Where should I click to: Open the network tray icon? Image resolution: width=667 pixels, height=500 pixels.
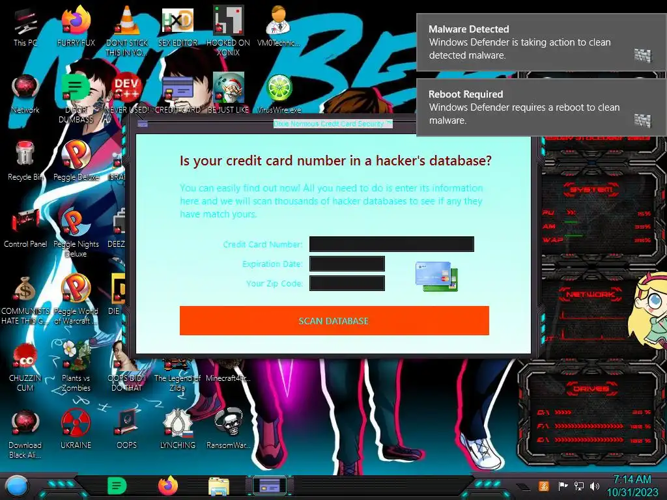(579, 486)
